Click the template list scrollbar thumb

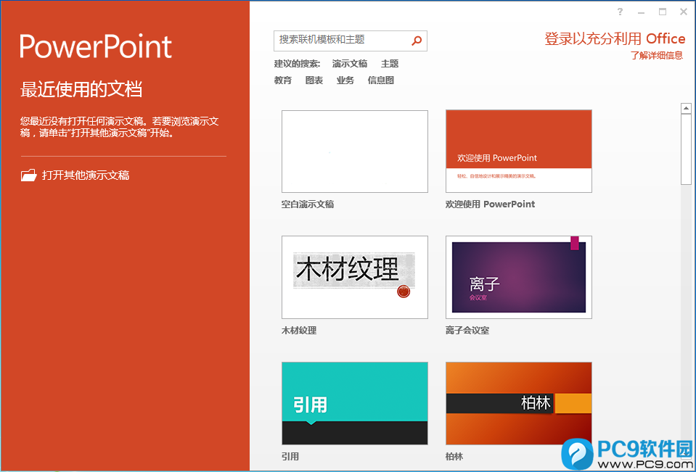click(686, 149)
